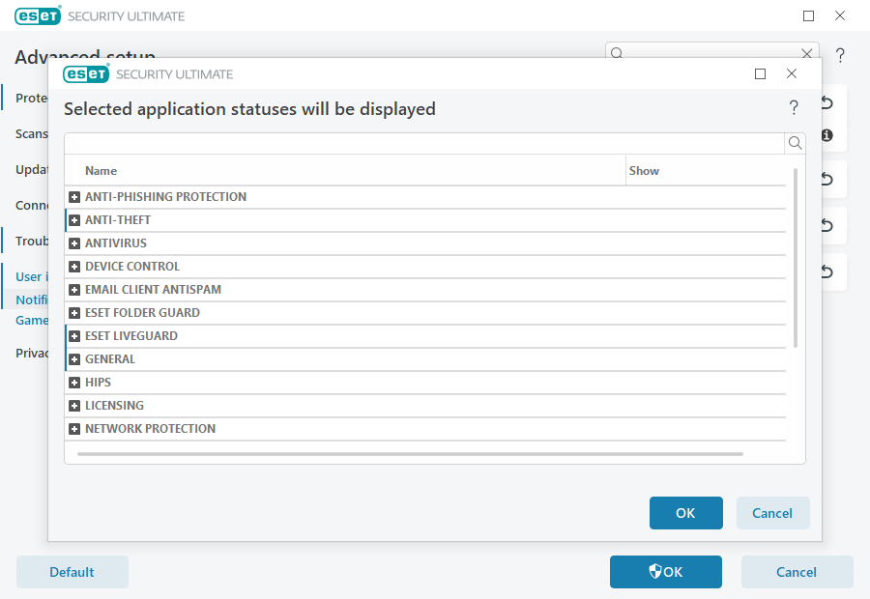The height and width of the screenshot is (599, 870).
Task: Open Troubleshooting section in Advanced setup sidebar
Action: tap(32, 241)
